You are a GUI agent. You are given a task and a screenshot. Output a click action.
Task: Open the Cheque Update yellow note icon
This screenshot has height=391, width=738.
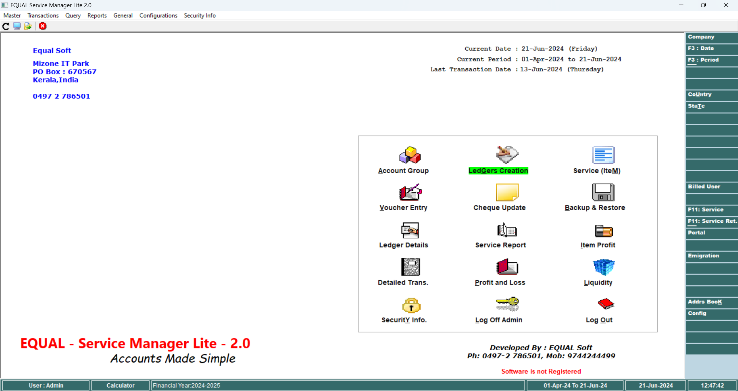click(507, 192)
